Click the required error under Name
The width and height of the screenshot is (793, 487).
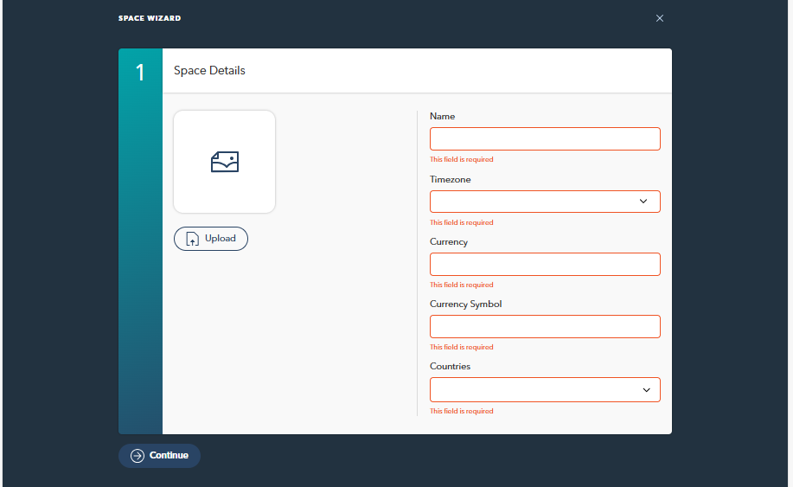click(461, 159)
